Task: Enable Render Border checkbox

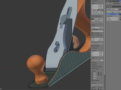Action: pyautogui.click(x=92, y=45)
